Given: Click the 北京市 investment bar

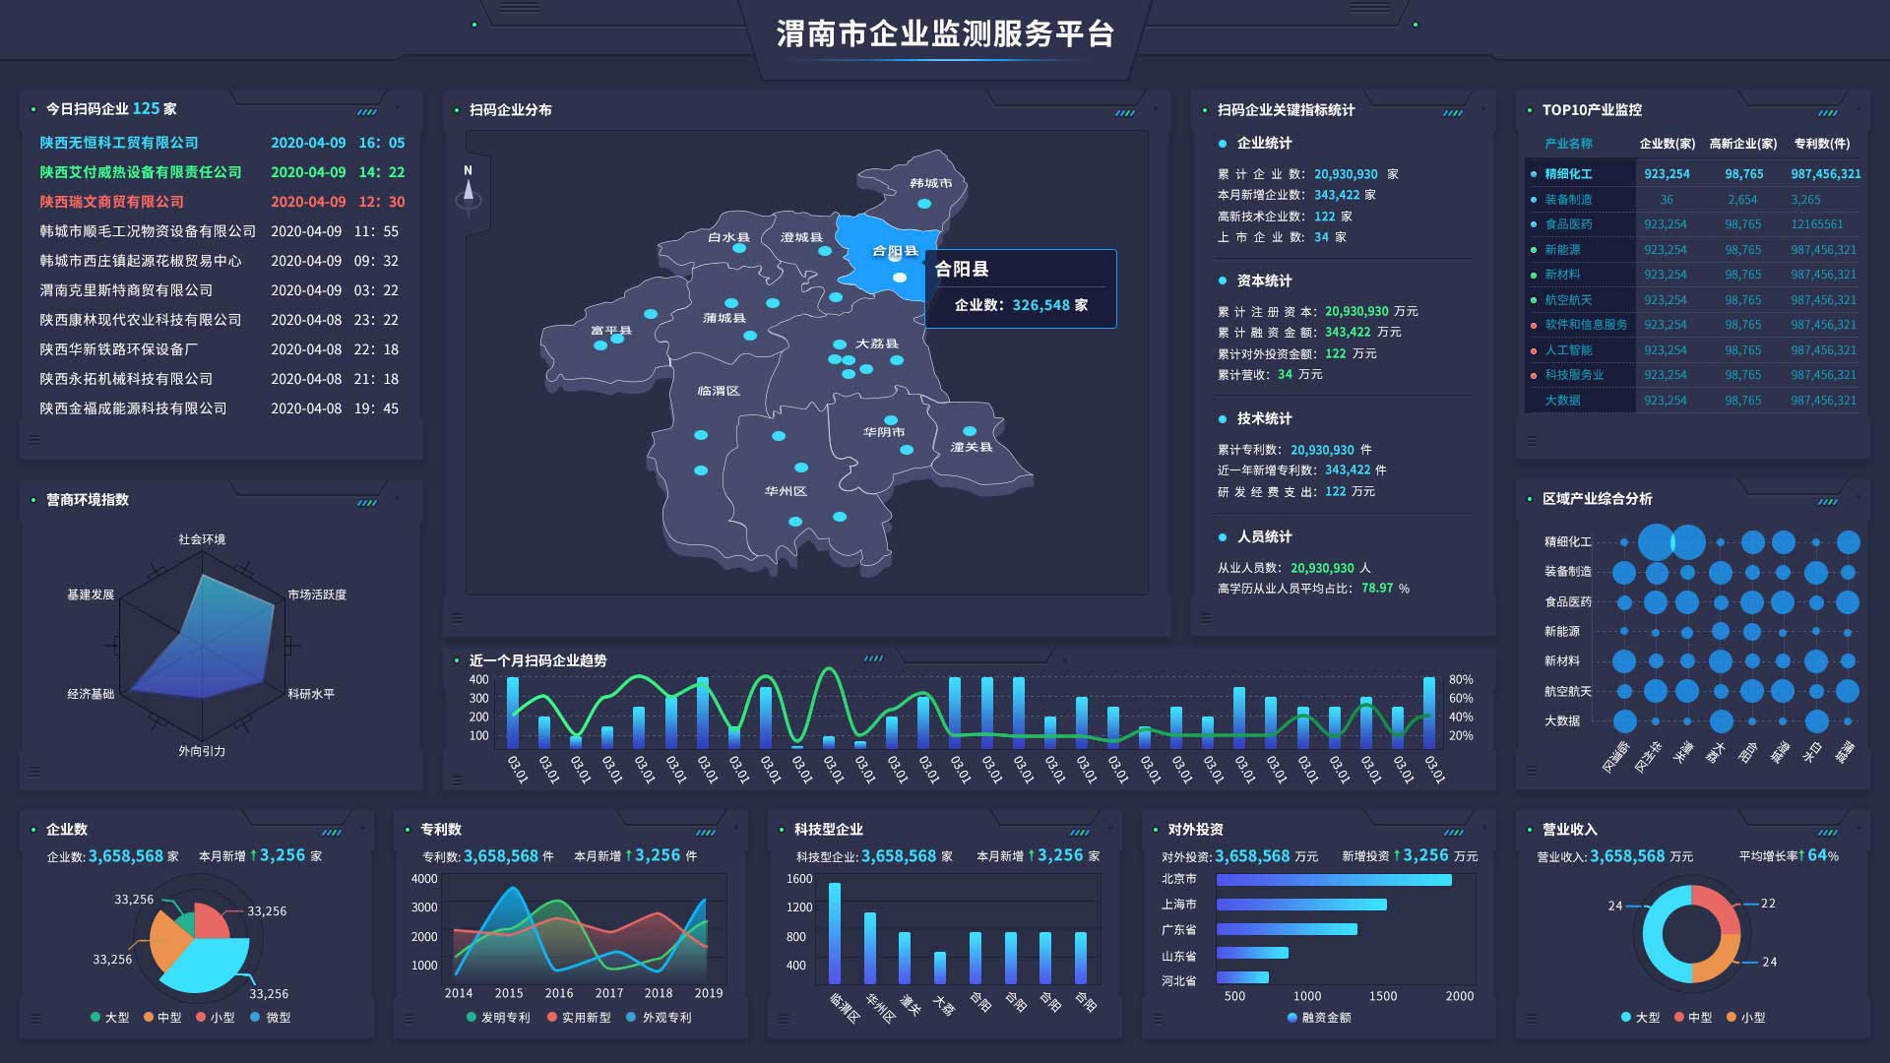Looking at the screenshot, I should 1334,880.
